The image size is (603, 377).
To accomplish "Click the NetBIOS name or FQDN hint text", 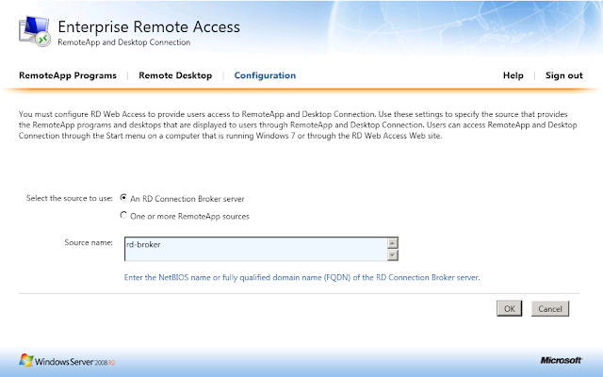I will coord(301,277).
